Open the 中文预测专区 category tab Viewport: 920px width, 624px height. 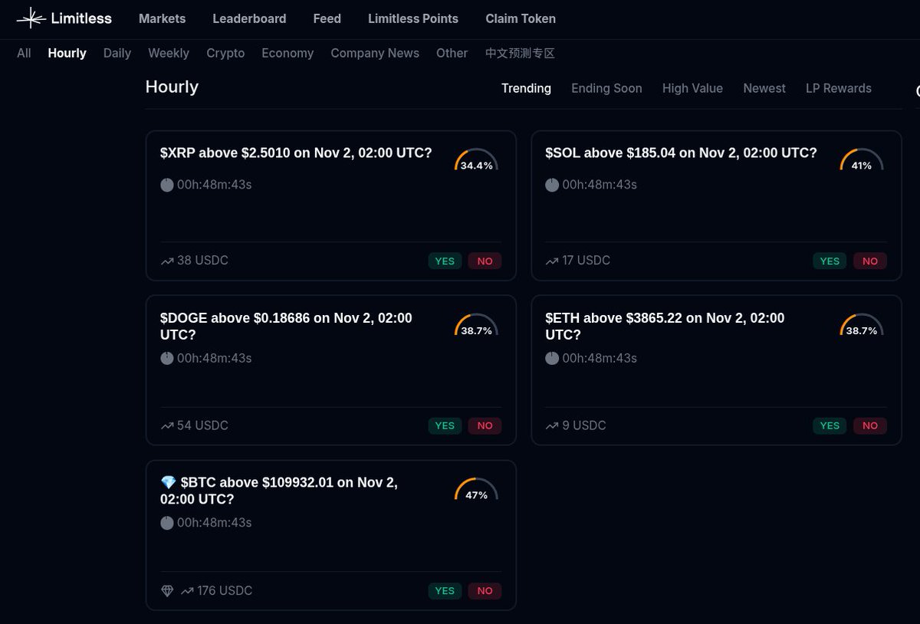[520, 53]
